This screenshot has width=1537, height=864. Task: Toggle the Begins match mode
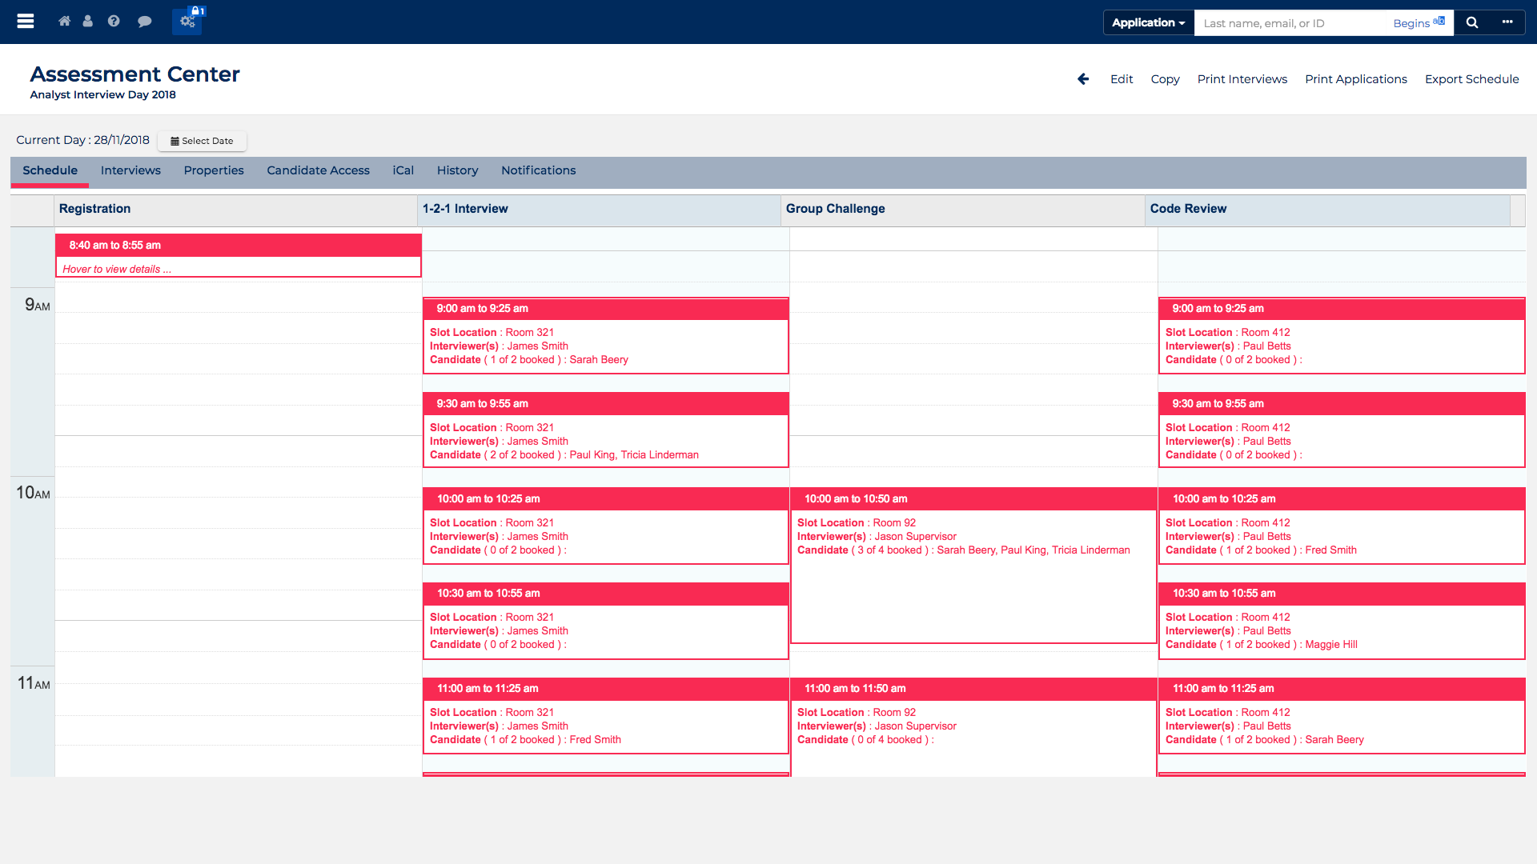pos(1419,23)
